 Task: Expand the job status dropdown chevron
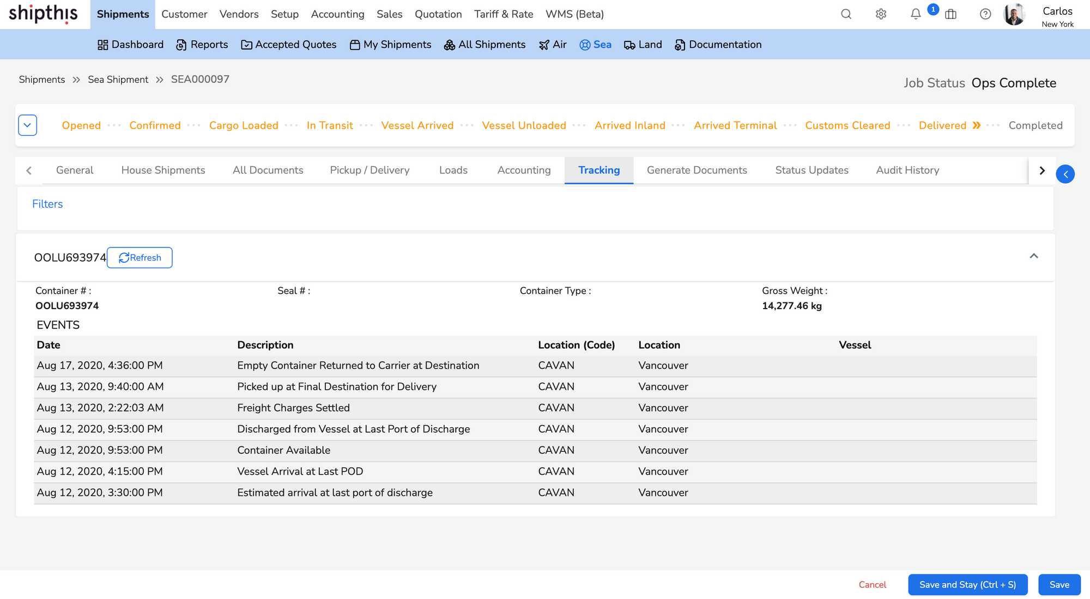click(27, 125)
